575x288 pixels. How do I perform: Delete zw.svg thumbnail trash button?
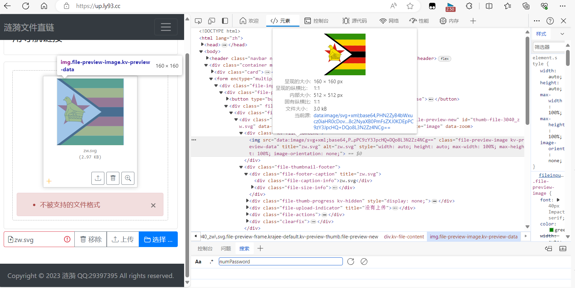(113, 178)
